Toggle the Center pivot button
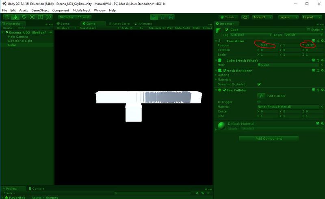 [67, 17]
